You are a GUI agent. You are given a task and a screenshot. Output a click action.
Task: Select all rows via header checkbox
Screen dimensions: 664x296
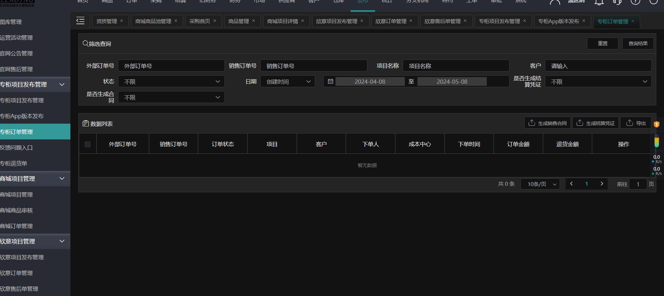click(88, 144)
